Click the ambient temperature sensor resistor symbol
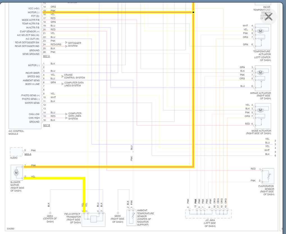Screen dimensions: 286x234 coord(133,216)
